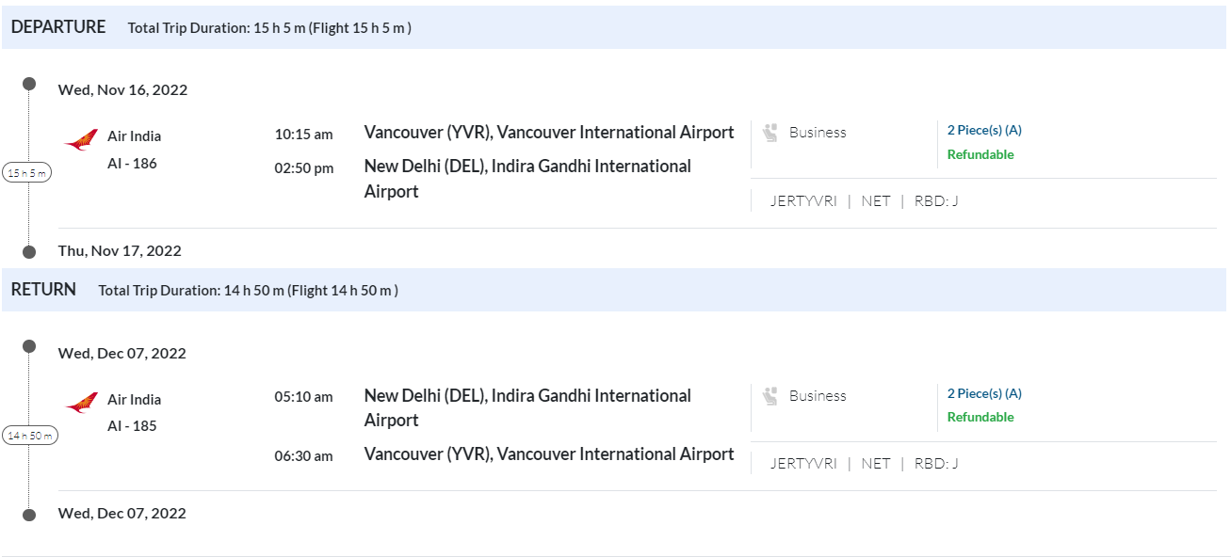Open return 2 Piece(s) baggage link
The image size is (1231, 557).
pyautogui.click(x=984, y=393)
